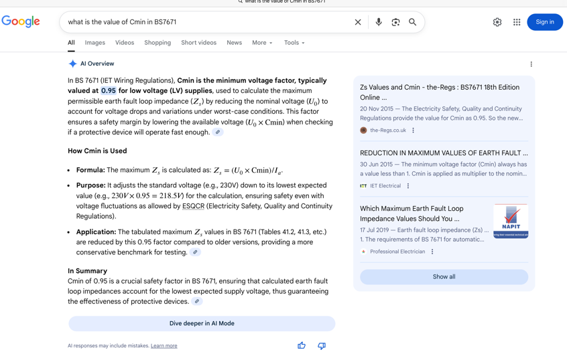Image resolution: width=567 pixels, height=356 pixels.
Task: Open Google Lens image search
Action: click(x=395, y=22)
